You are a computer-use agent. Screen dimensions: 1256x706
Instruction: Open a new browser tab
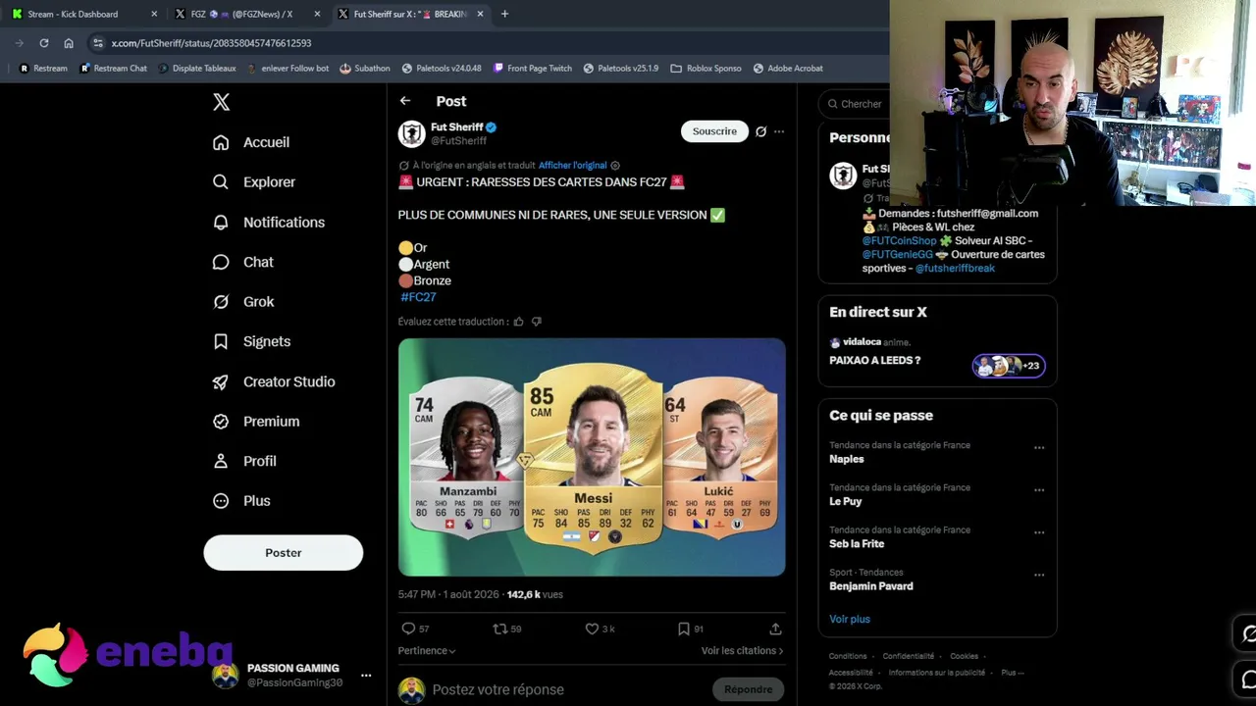click(504, 14)
